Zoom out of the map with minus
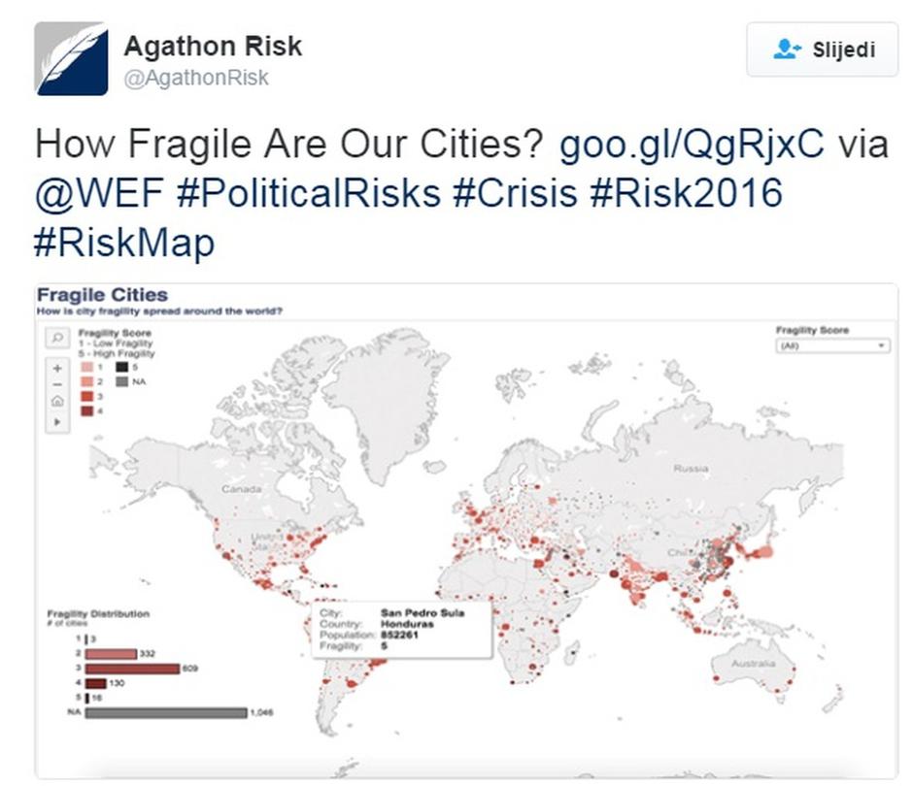 [57, 384]
